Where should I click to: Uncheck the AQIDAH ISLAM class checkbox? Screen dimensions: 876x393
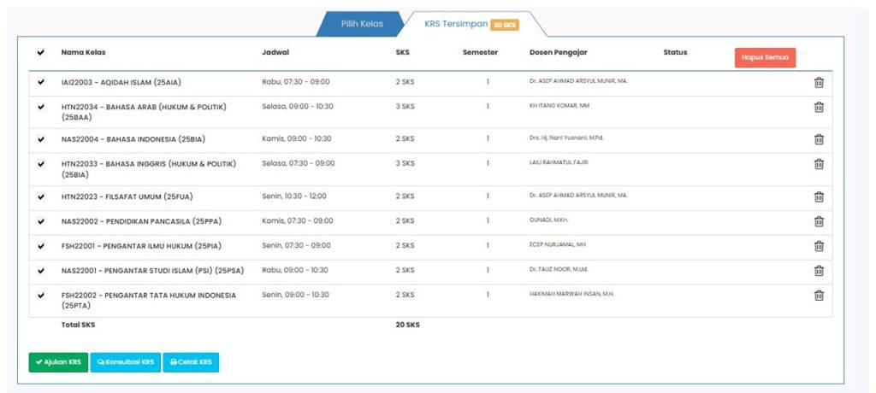point(41,83)
